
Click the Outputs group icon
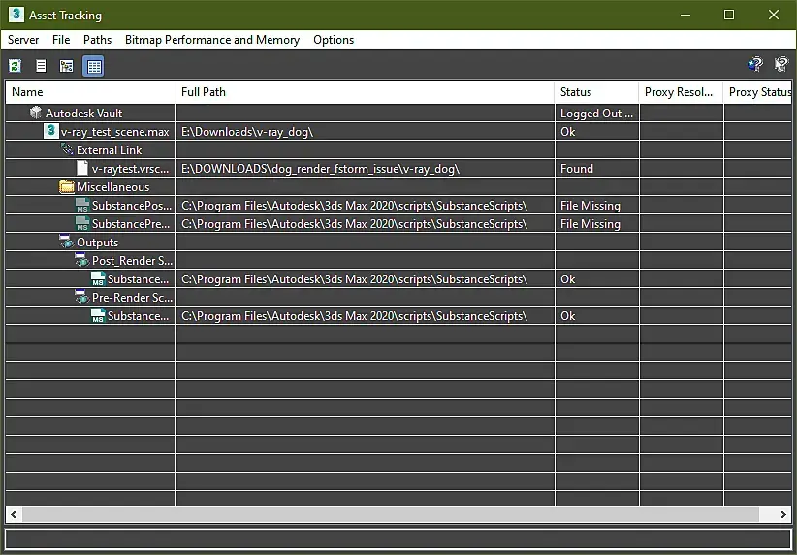tap(67, 242)
